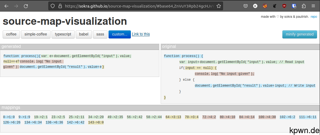
Task: Click mapping 23->2:5
Action: tap(58, 117)
